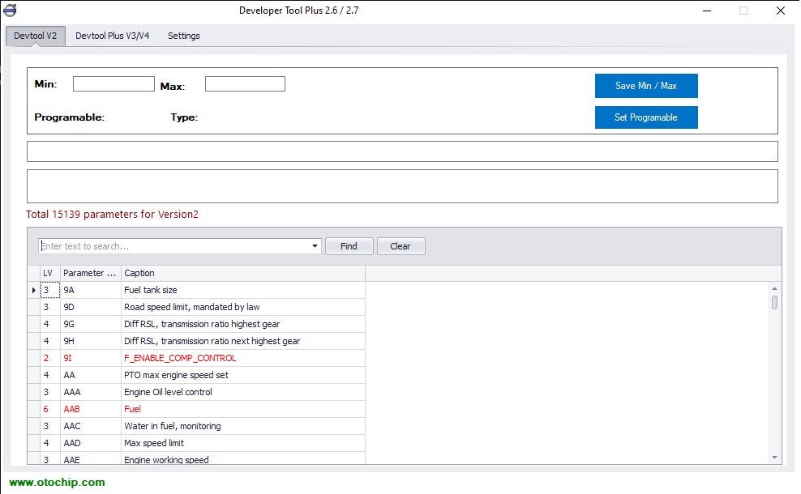801x494 pixels.
Task: Sort by the Caption column header
Action: [243, 273]
